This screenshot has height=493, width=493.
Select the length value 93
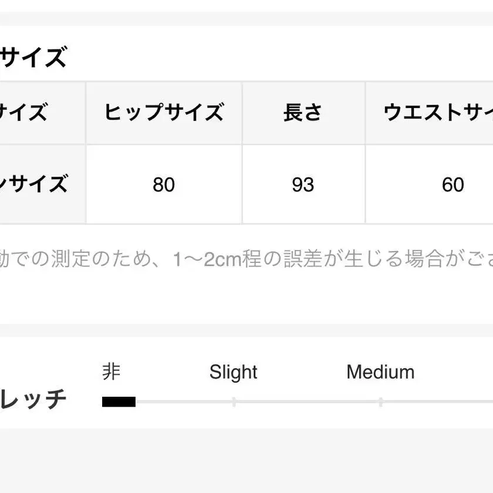coord(303,184)
